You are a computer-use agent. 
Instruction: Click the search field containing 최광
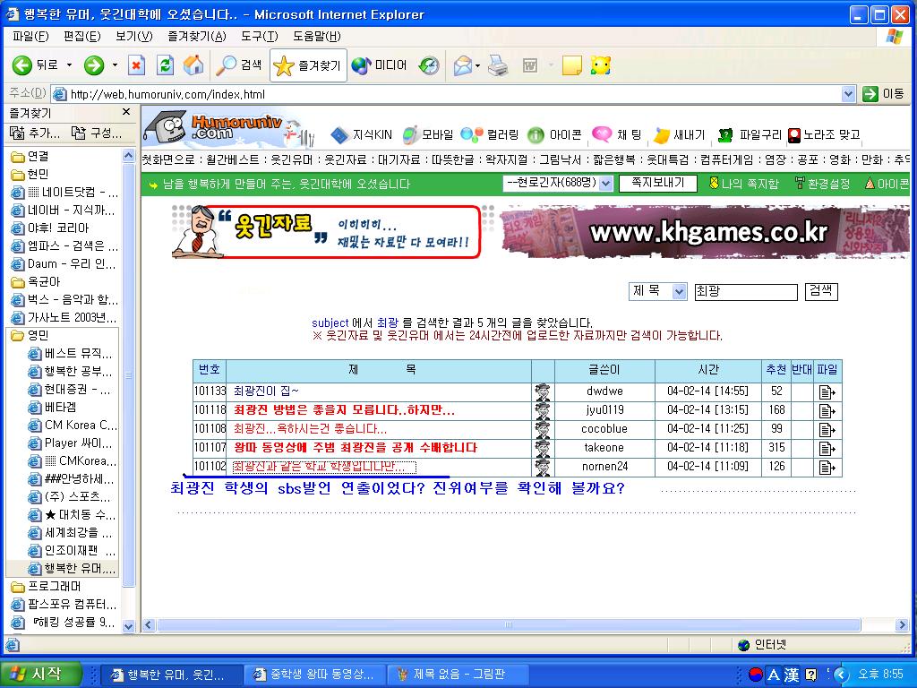pyautogui.click(x=746, y=291)
